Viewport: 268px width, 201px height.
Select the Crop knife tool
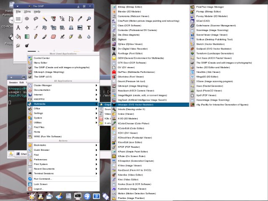pyautogui.click(x=36, y=28)
